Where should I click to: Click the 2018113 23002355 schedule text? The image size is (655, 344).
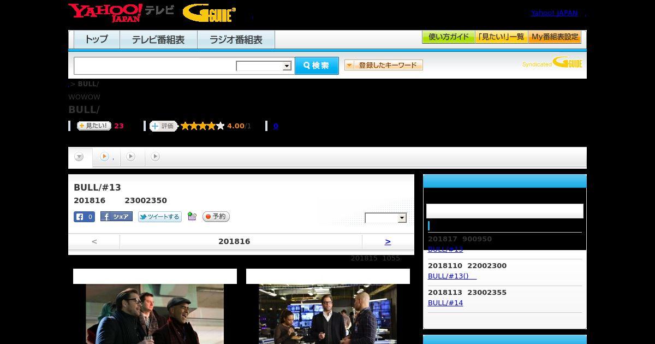467,293
